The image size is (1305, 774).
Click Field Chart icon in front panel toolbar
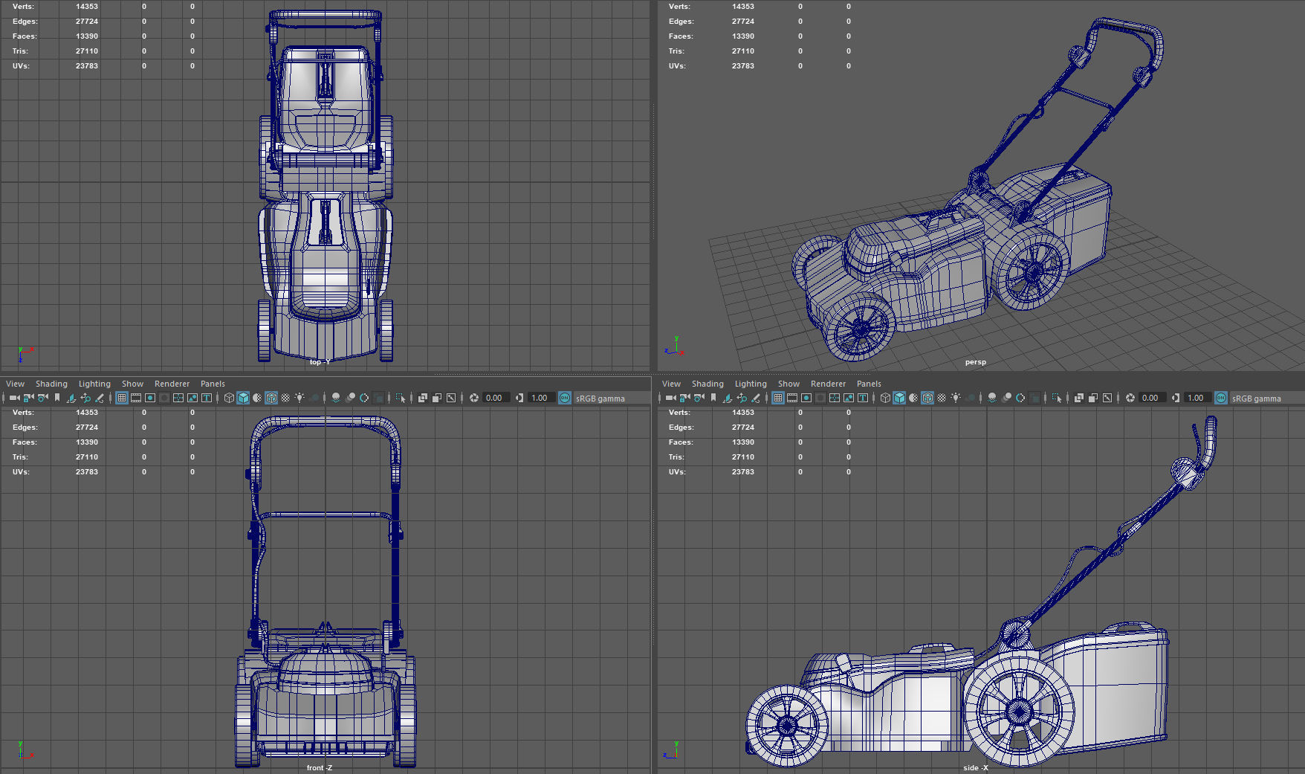tap(178, 398)
